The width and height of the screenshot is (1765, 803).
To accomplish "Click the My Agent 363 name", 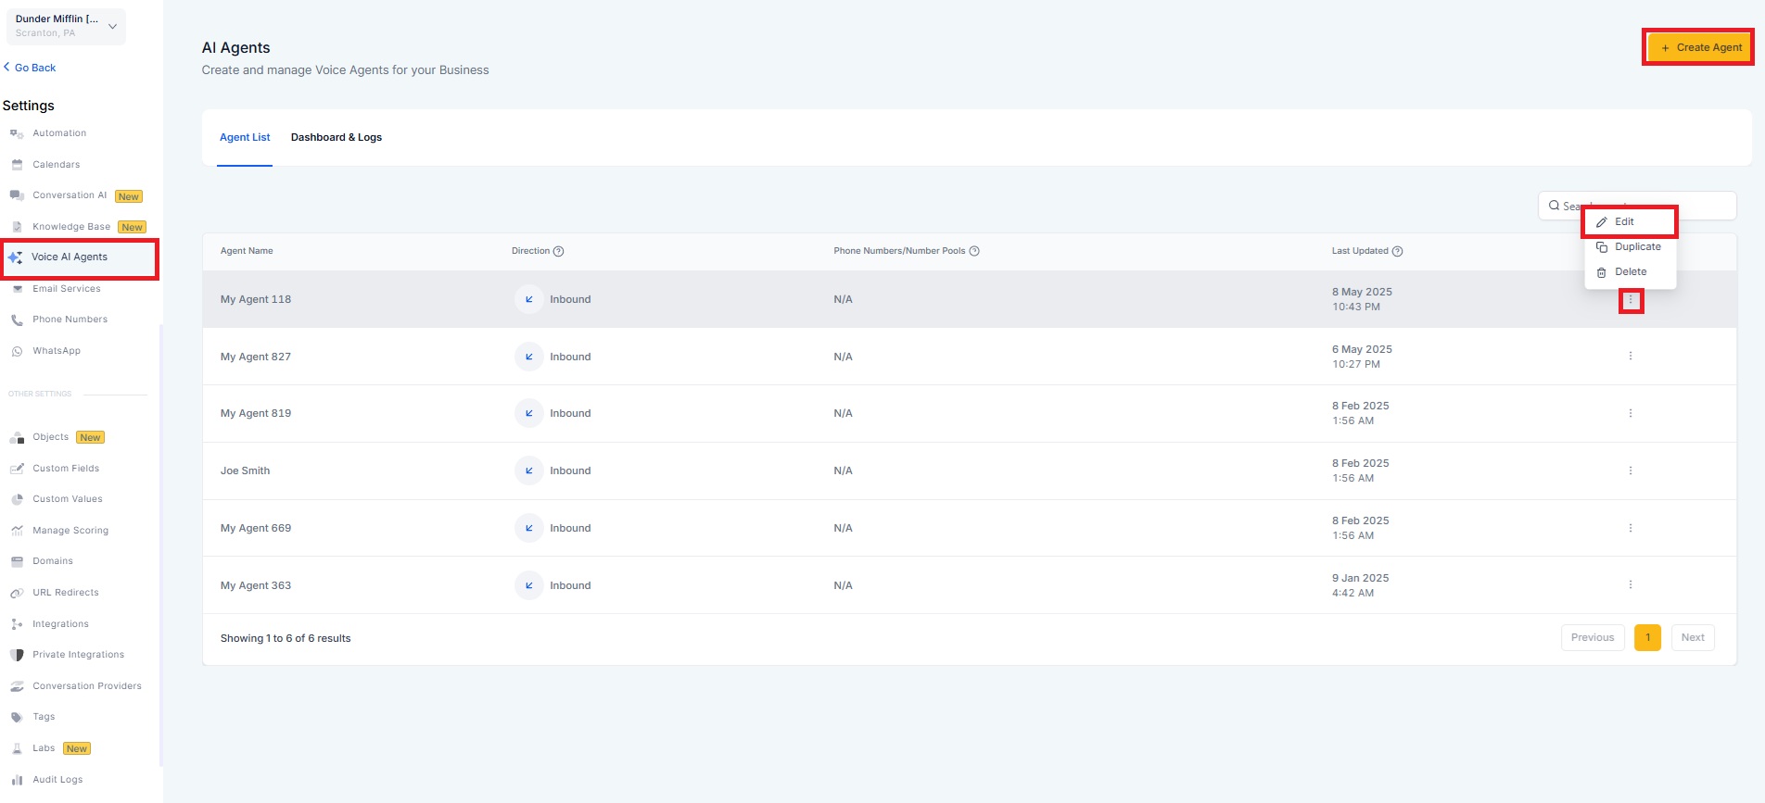I will coord(256,585).
